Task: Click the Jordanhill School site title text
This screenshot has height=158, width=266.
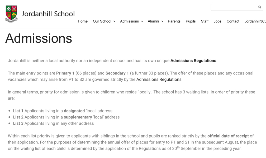Action: 48,14
